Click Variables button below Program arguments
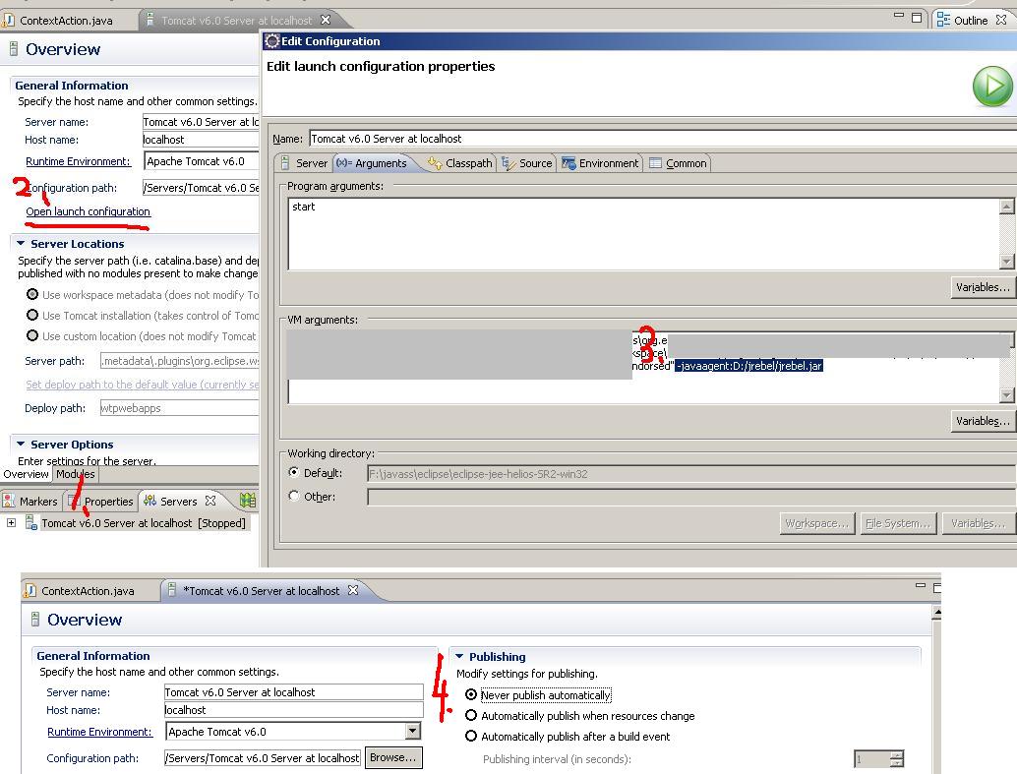1017x774 pixels. tap(983, 287)
